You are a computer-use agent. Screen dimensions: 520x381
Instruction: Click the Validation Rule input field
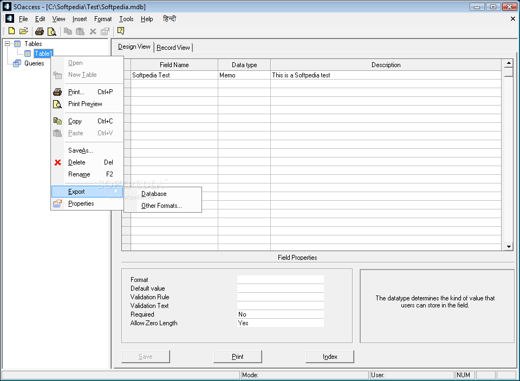281,297
